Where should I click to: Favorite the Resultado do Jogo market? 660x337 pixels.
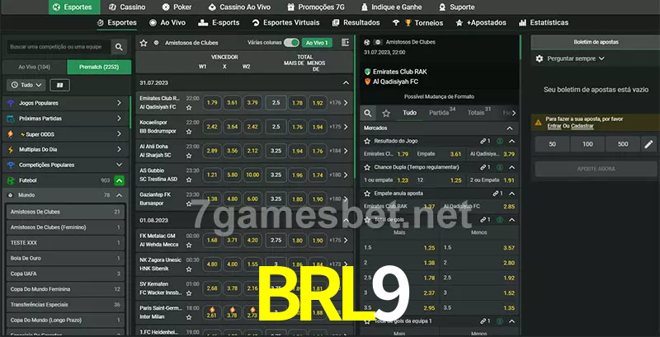click(367, 141)
